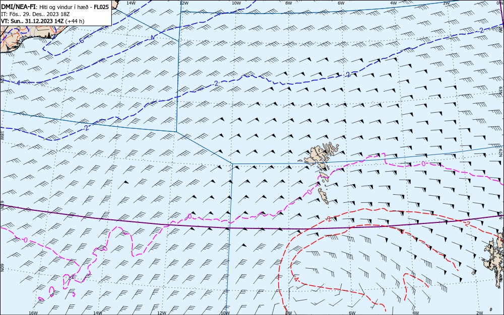Click the '6W' label on the bottom edge
This screenshot has height=315, width=504.
click(x=352, y=313)
